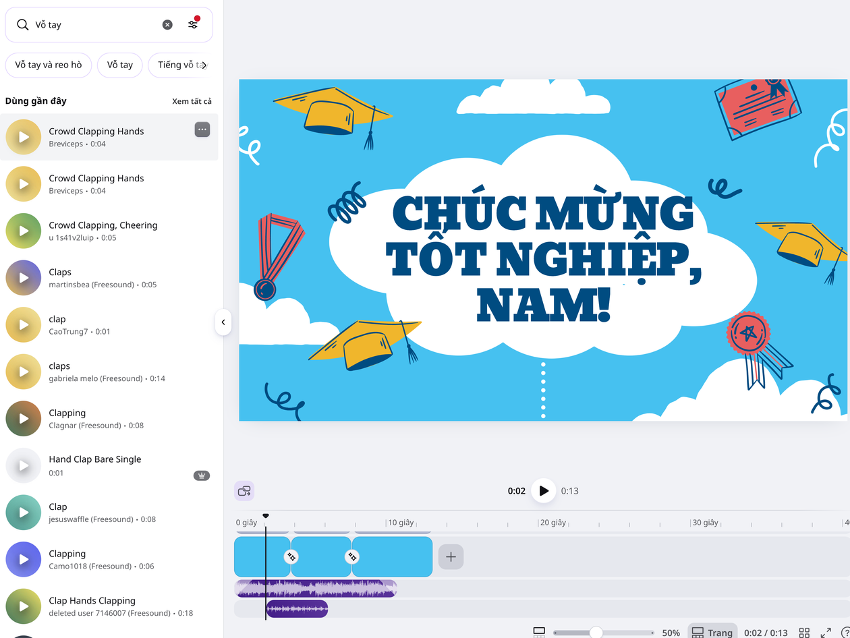Image resolution: width=850 pixels, height=638 pixels.
Task: Click the crown premium badge on Hand Clap Bare Single
Action: 202,475
